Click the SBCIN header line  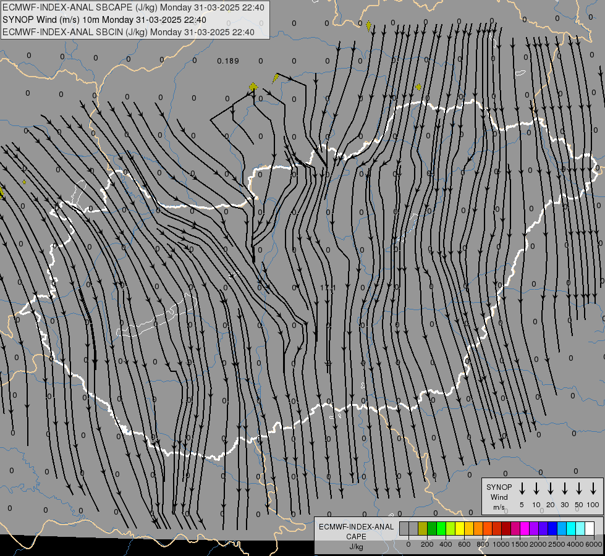click(129, 32)
